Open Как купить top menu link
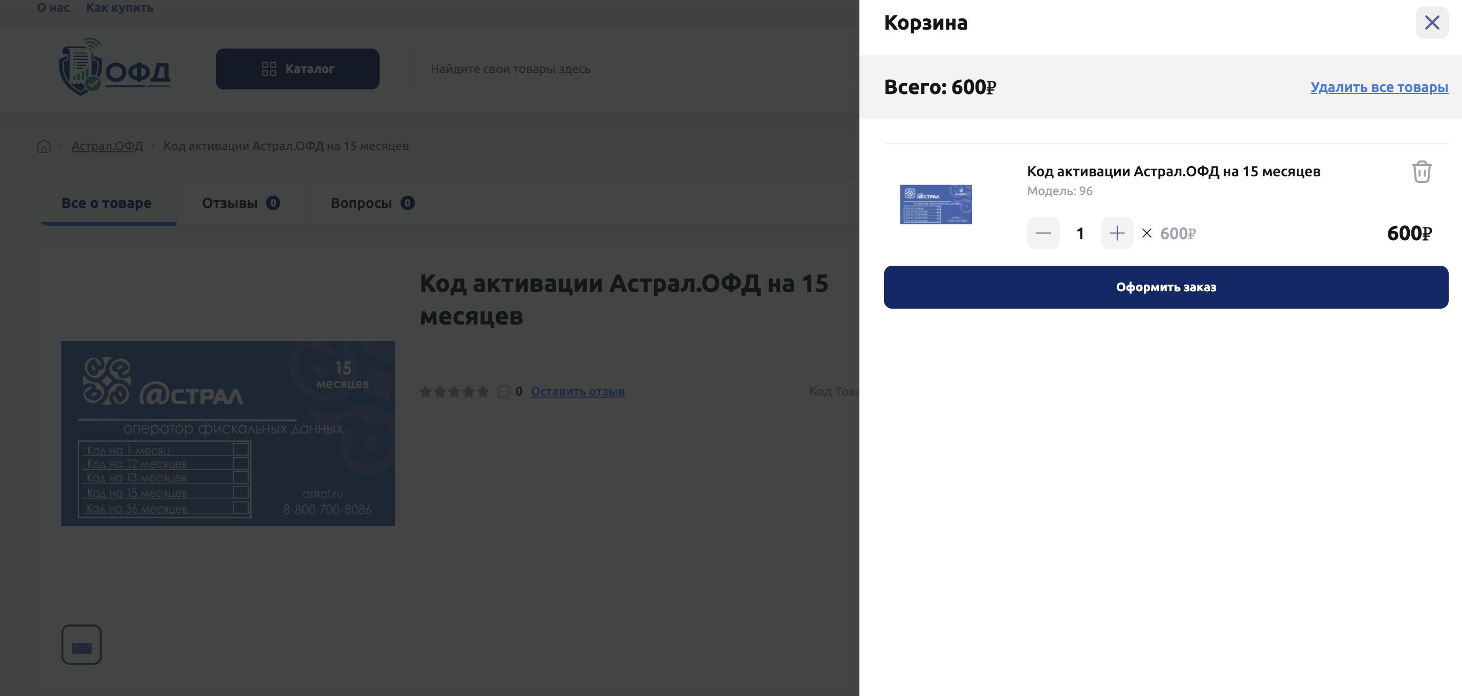 [x=120, y=8]
